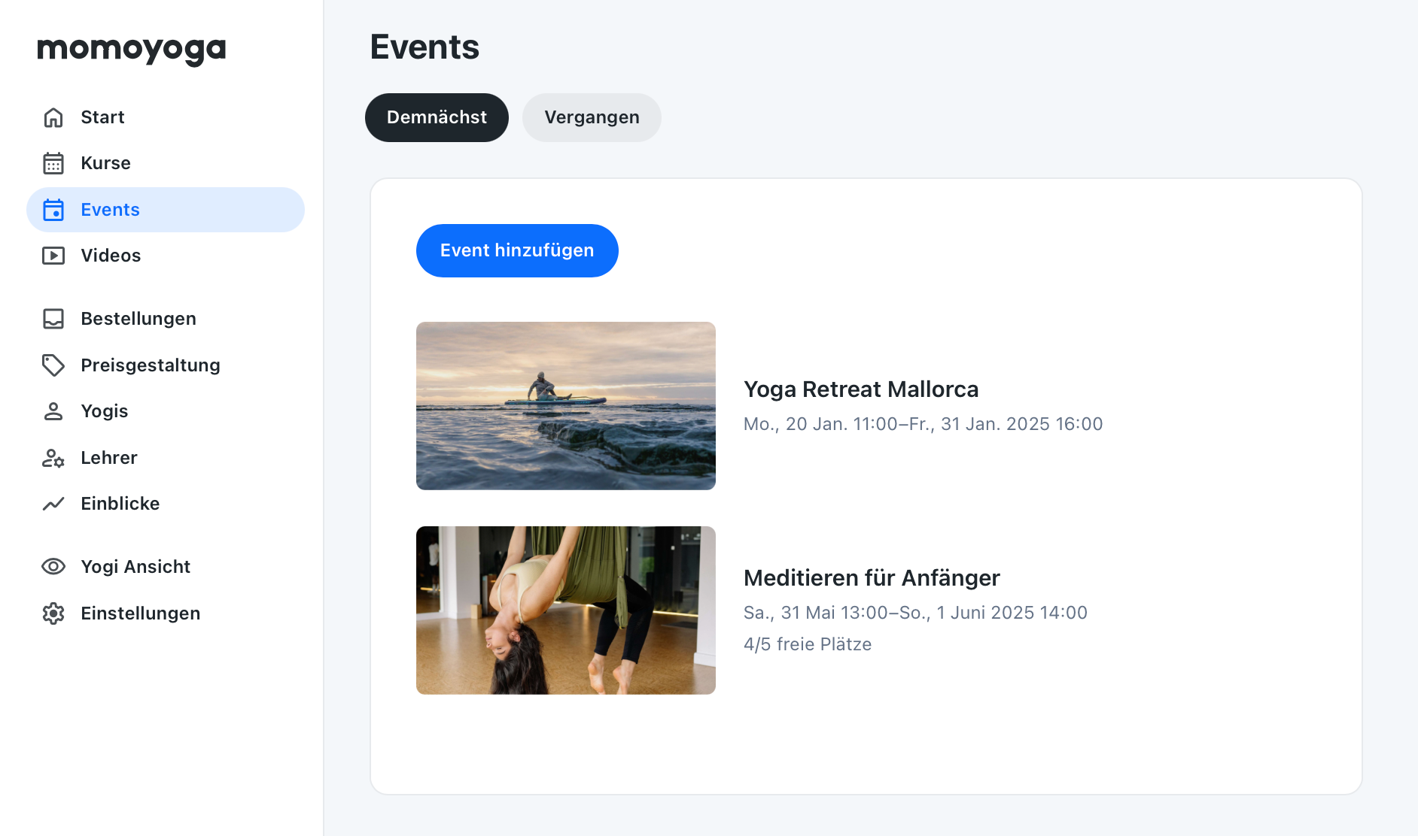Click the teacher gear icon for Lehrer
The image size is (1418, 836).
coord(53,458)
